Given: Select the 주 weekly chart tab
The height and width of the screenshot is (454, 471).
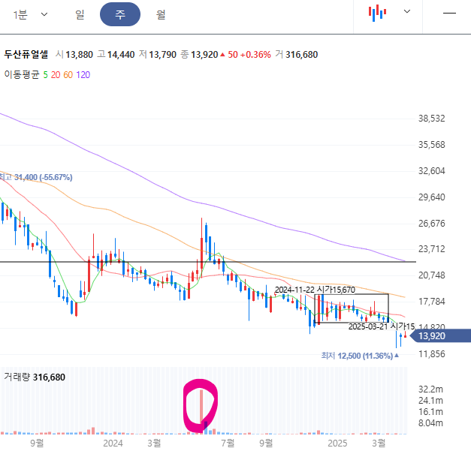Looking at the screenshot, I should 120,14.
